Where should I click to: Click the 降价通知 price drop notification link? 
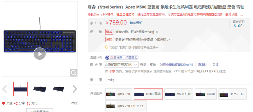[136, 23]
